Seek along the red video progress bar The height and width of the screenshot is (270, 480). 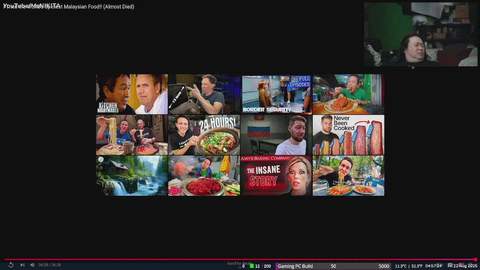(x=240, y=259)
